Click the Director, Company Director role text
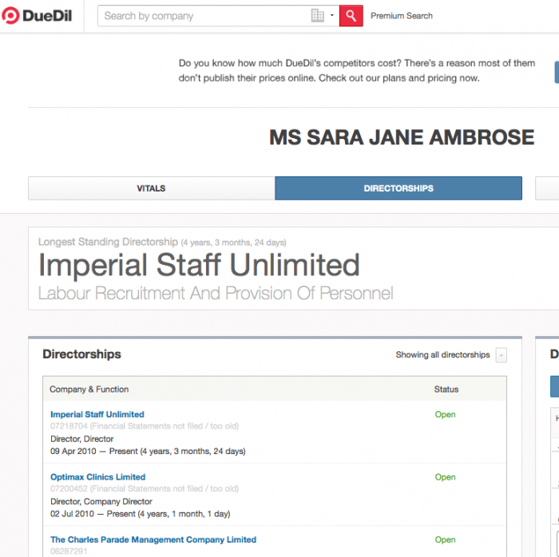The image size is (559, 557). [101, 501]
